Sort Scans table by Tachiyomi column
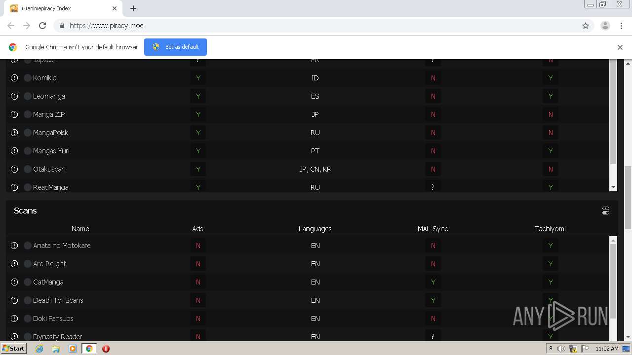Screen dimensions: 632x355 click(x=550, y=229)
